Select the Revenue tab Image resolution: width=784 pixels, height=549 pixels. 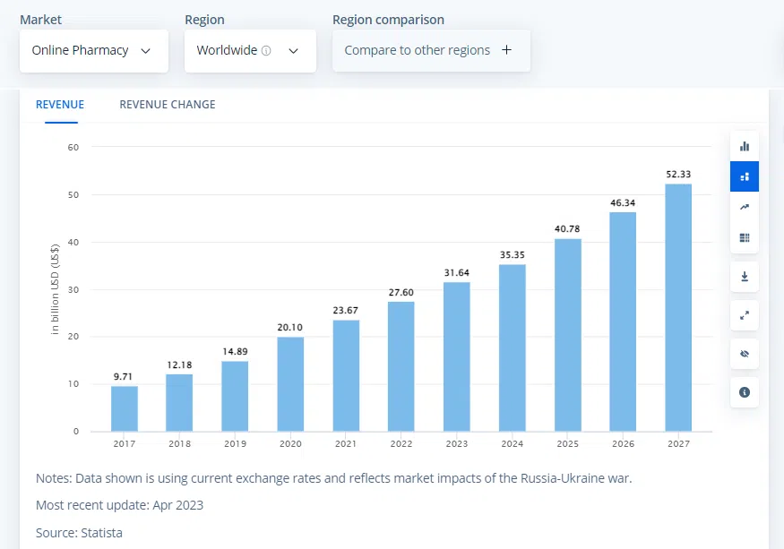(x=60, y=105)
